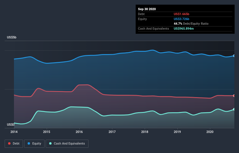Click the US$0 y-axis label
Viewport: 239px width, 153px height.
click(11, 124)
